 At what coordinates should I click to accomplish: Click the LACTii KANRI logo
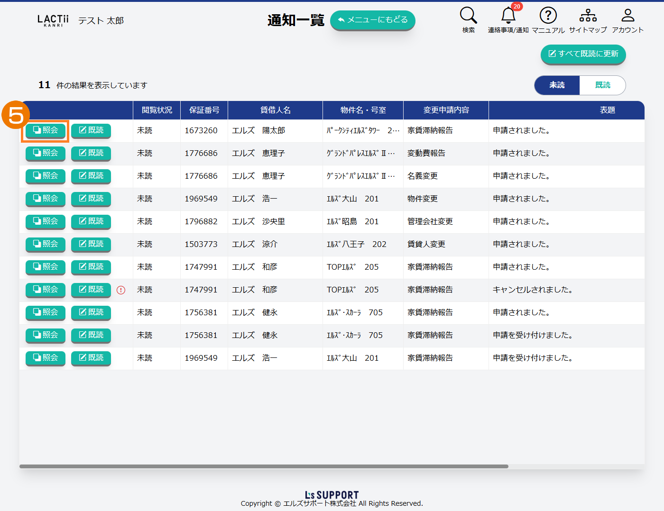tap(53, 20)
